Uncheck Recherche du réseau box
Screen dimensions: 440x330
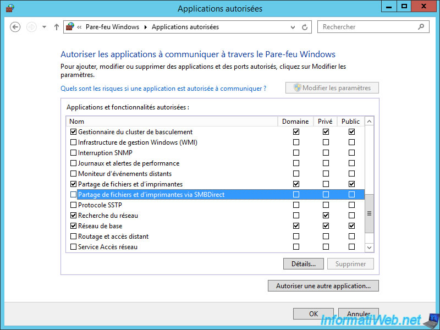(x=73, y=216)
